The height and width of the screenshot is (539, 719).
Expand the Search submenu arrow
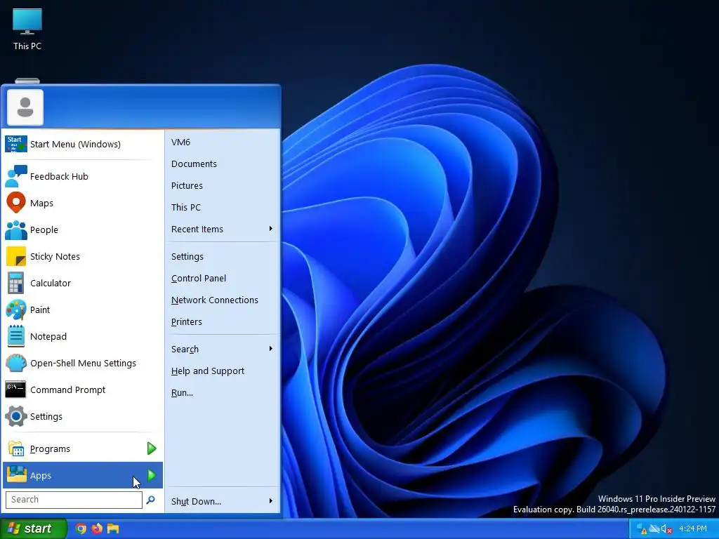271,349
